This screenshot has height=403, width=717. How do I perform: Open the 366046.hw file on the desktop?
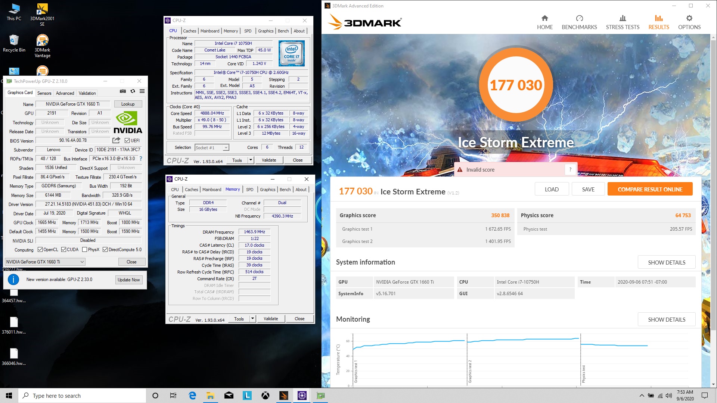tap(14, 357)
